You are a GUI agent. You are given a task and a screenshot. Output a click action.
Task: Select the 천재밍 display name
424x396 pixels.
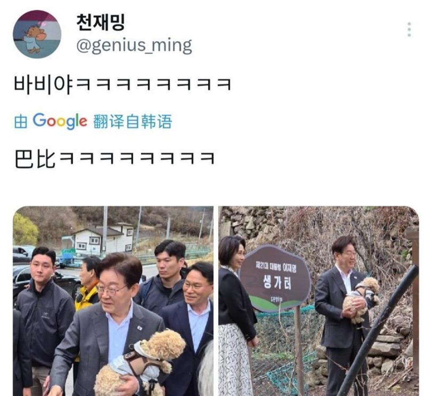pos(101,23)
